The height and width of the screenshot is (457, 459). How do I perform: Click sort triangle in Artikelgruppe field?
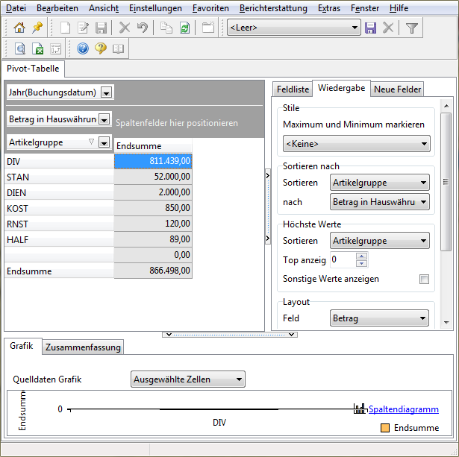click(x=91, y=142)
